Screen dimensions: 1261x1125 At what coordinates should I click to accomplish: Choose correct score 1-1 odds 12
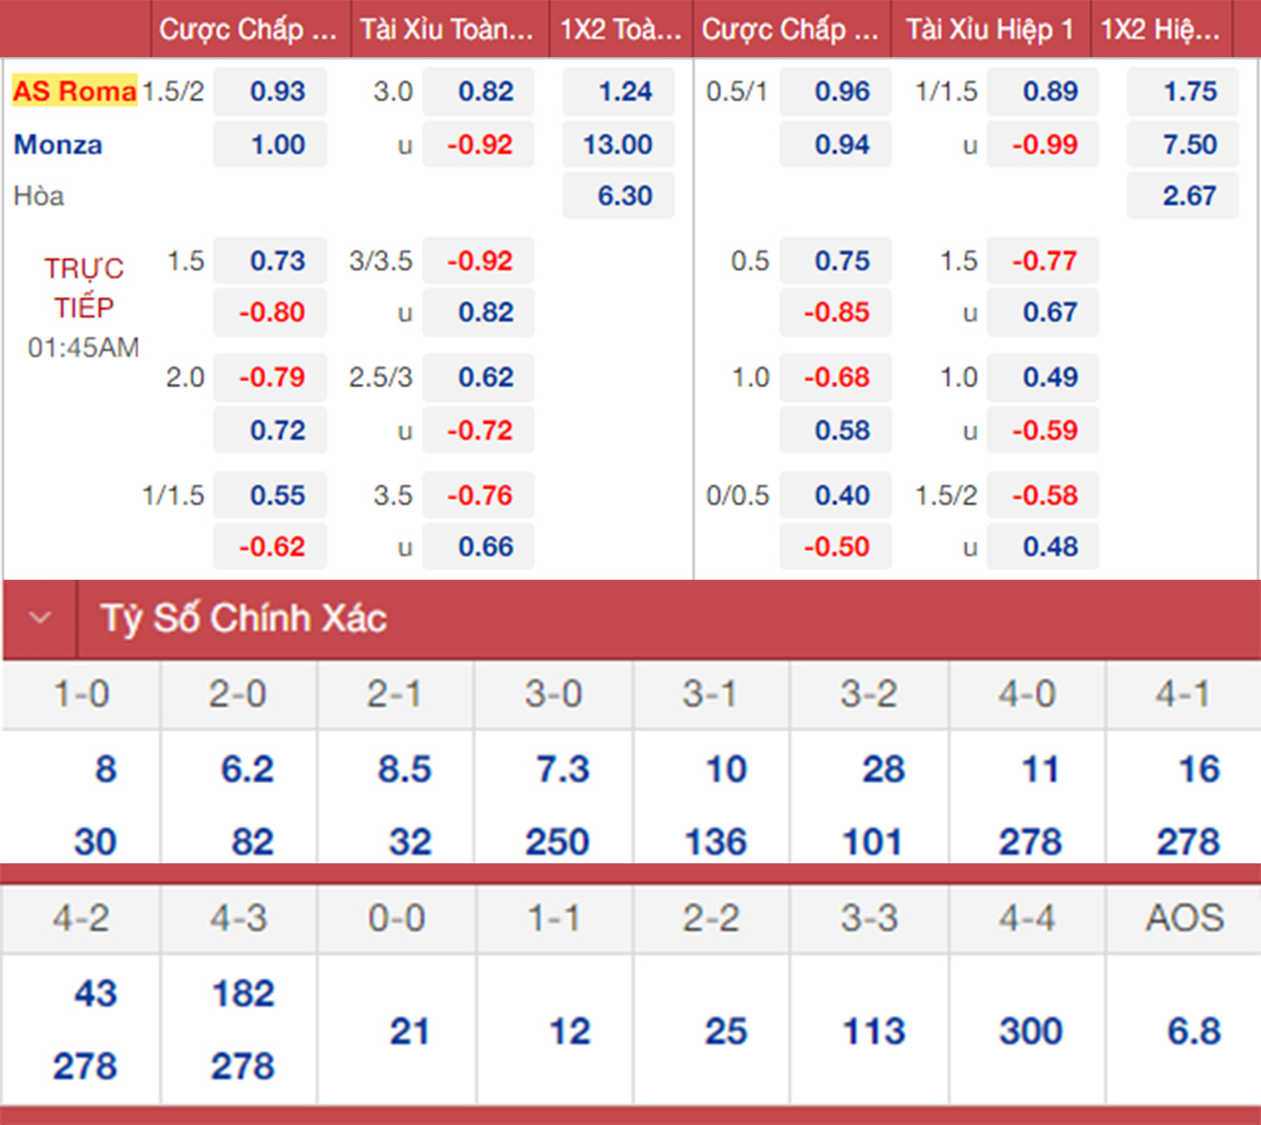tap(569, 1031)
